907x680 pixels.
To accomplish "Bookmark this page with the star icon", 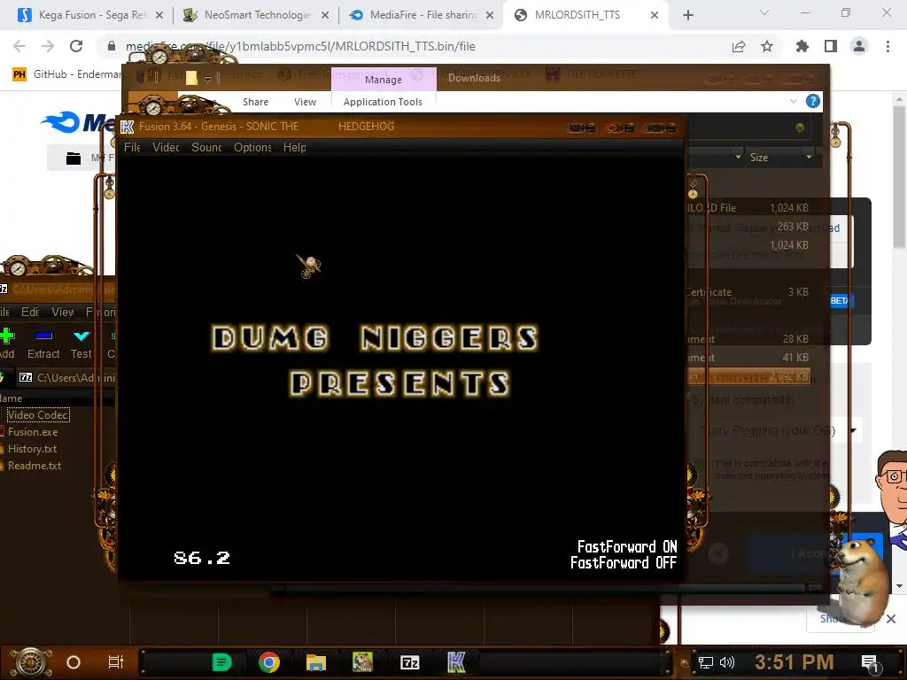I will [x=767, y=46].
